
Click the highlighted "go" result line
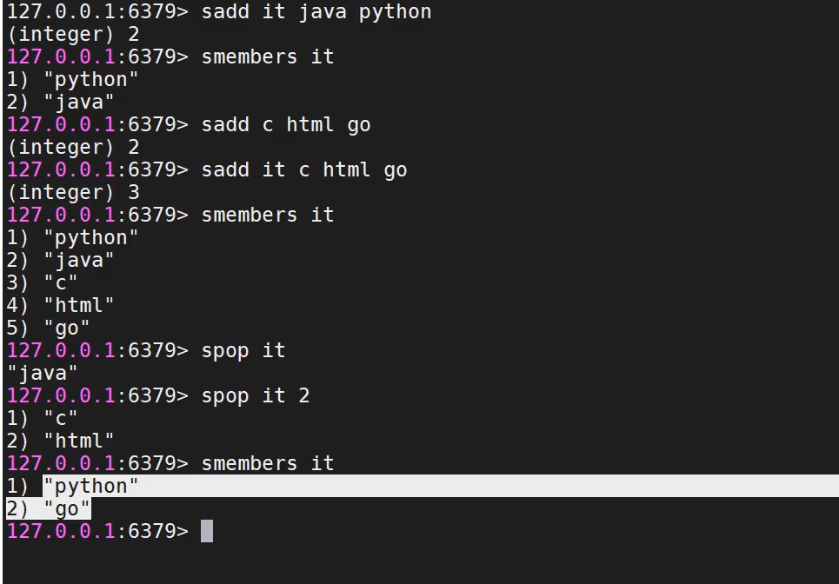pyautogui.click(x=66, y=508)
